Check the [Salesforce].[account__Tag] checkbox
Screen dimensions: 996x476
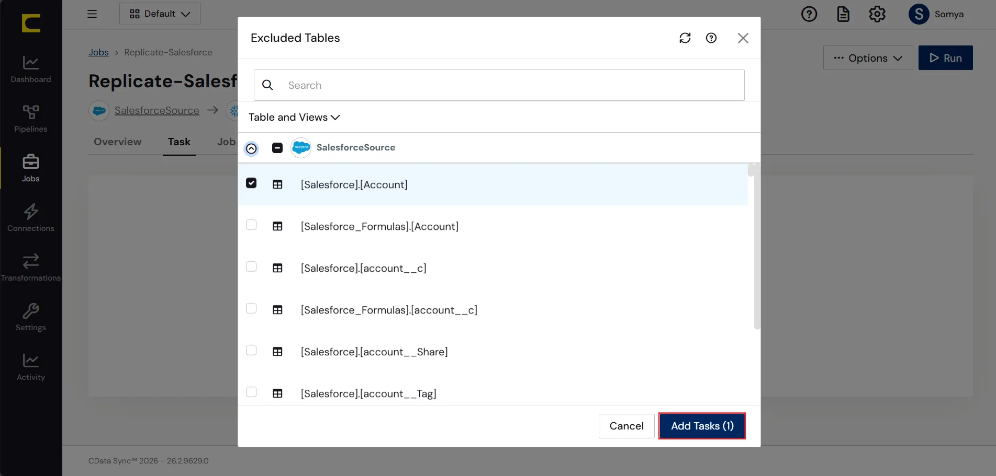(251, 392)
